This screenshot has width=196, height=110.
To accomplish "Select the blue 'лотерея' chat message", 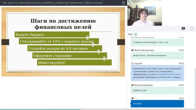I will (157, 104).
